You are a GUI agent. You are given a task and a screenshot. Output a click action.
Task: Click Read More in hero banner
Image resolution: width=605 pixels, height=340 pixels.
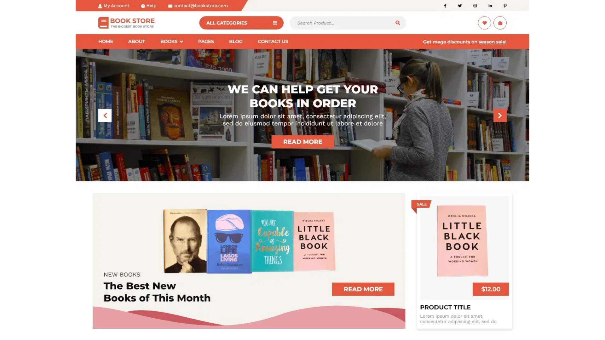click(x=302, y=142)
